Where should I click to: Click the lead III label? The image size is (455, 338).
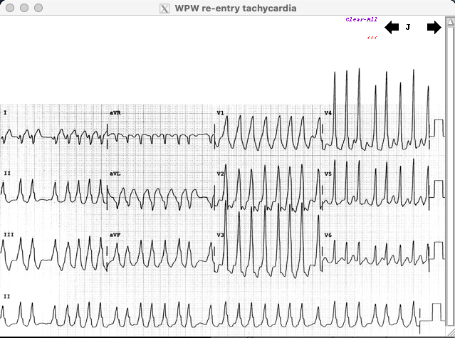coord(8,234)
